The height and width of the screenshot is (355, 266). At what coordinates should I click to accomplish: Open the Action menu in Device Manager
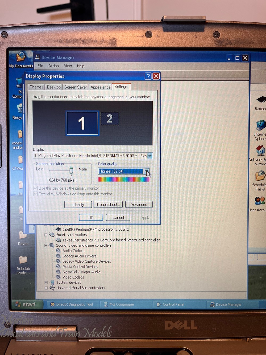[x=53, y=66]
